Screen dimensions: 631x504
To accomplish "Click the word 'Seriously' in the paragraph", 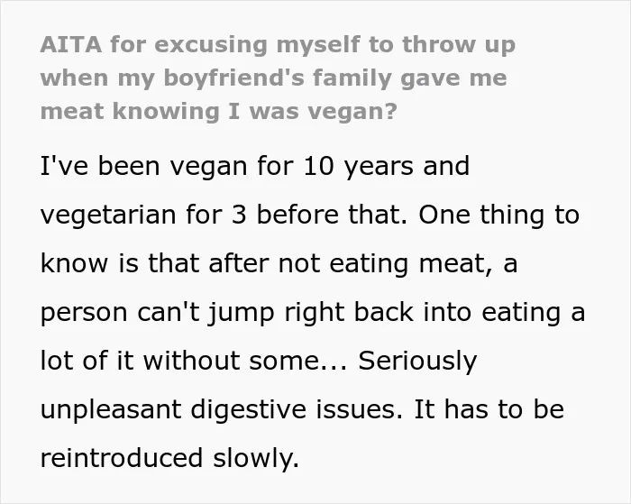I will [417, 361].
